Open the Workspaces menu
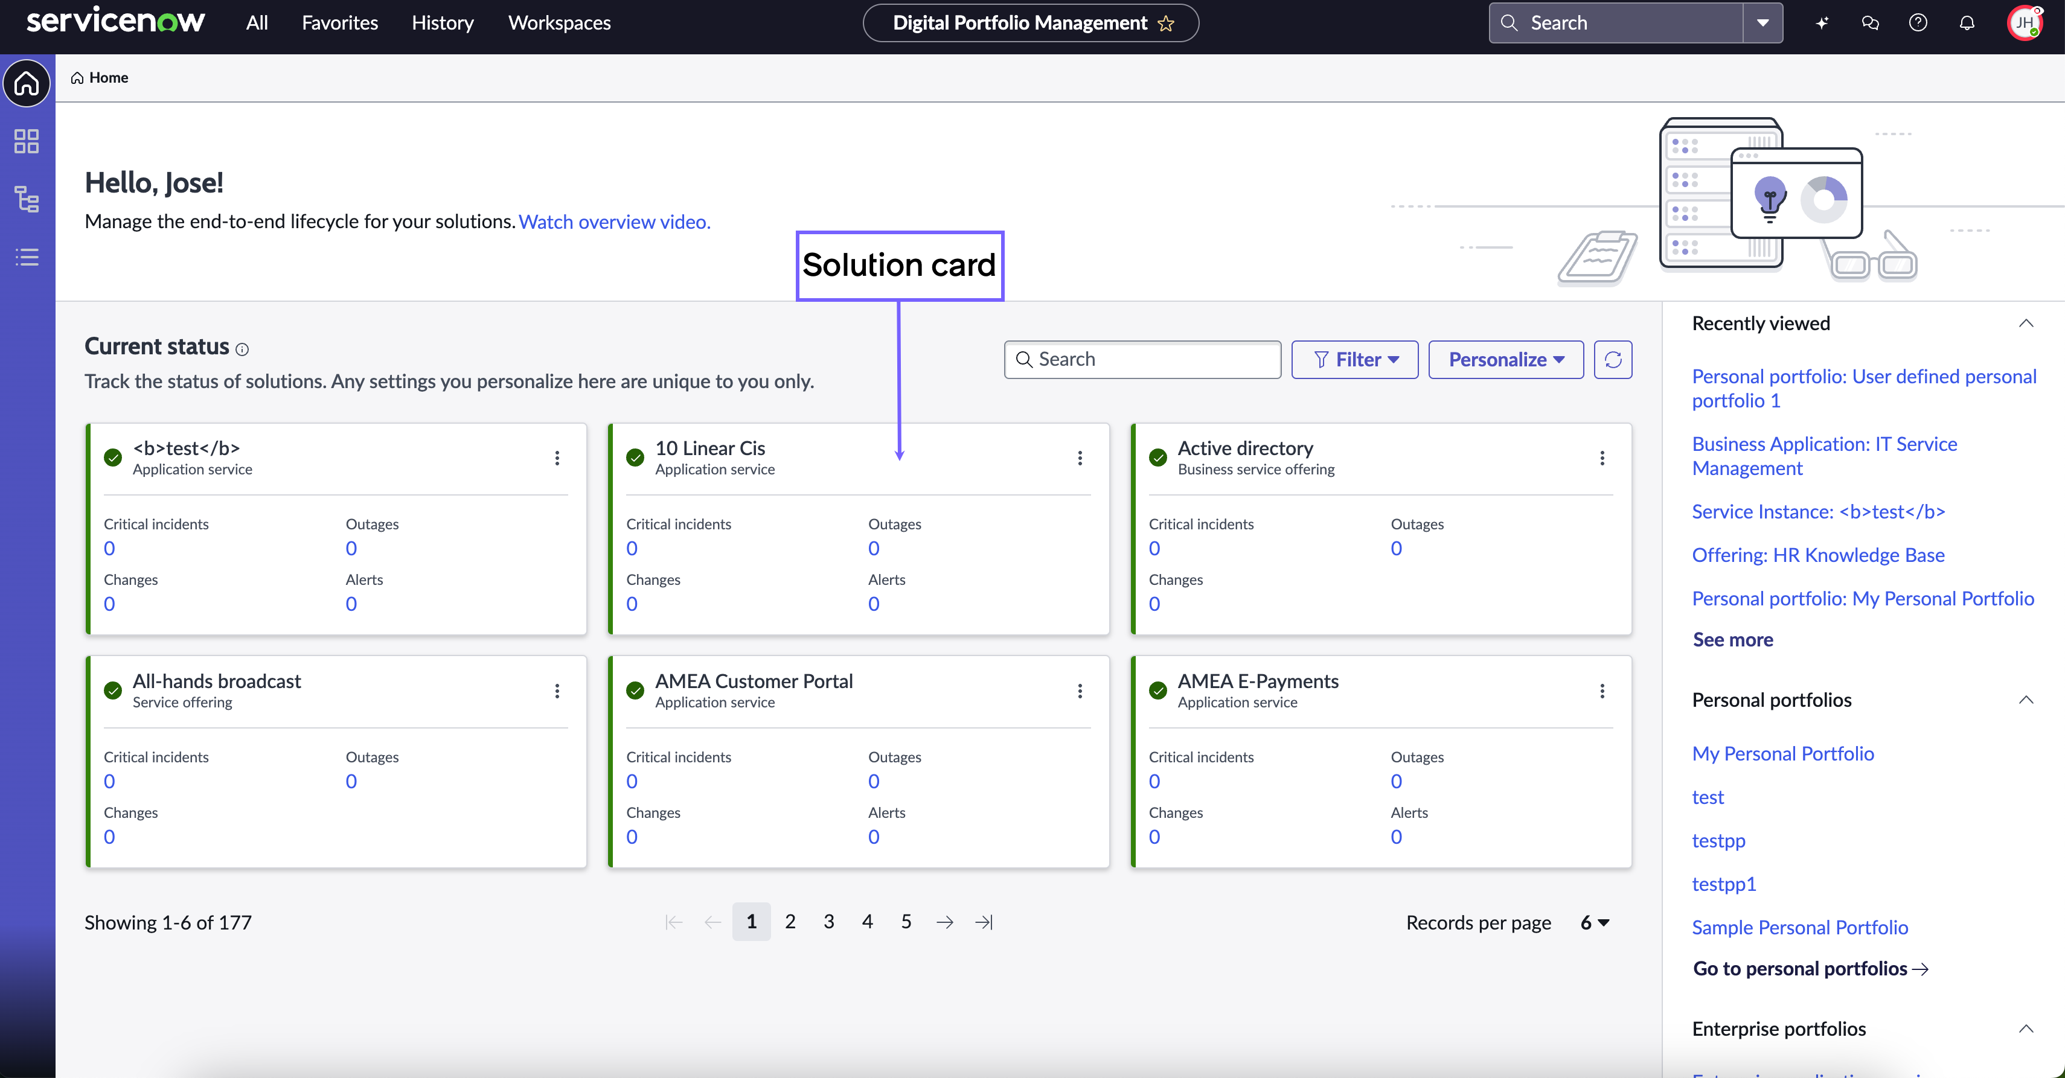This screenshot has height=1078, width=2065. (x=560, y=22)
